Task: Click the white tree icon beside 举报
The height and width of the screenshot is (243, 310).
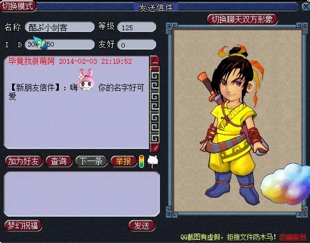Action: tap(153, 162)
